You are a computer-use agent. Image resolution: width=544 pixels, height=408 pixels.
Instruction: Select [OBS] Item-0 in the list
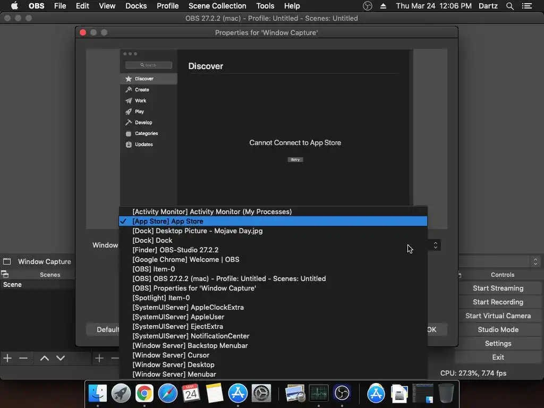(273, 269)
